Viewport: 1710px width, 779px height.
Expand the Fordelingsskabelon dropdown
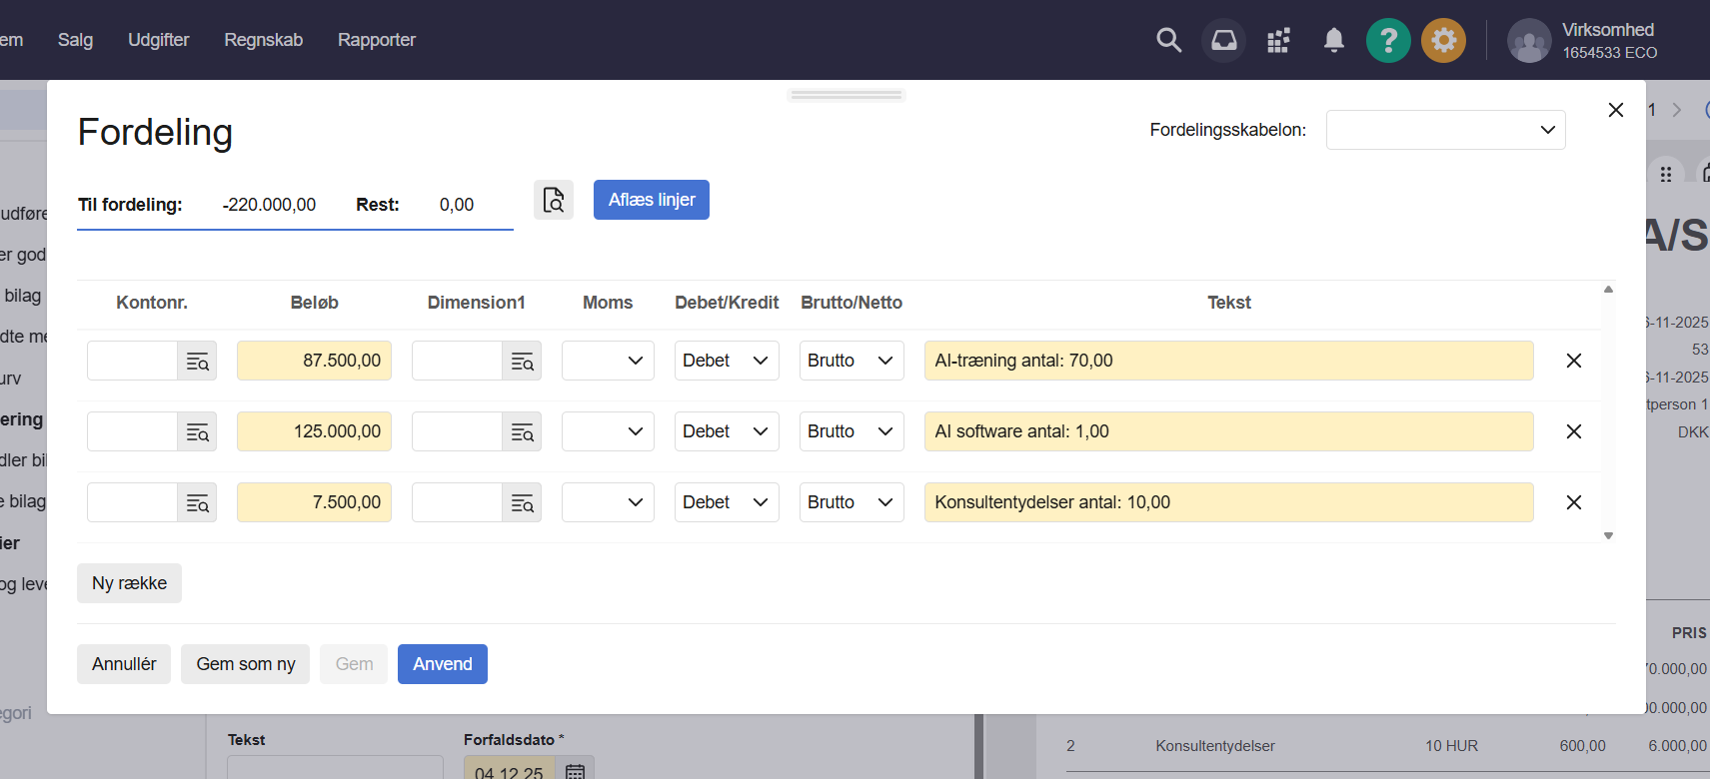(1445, 130)
